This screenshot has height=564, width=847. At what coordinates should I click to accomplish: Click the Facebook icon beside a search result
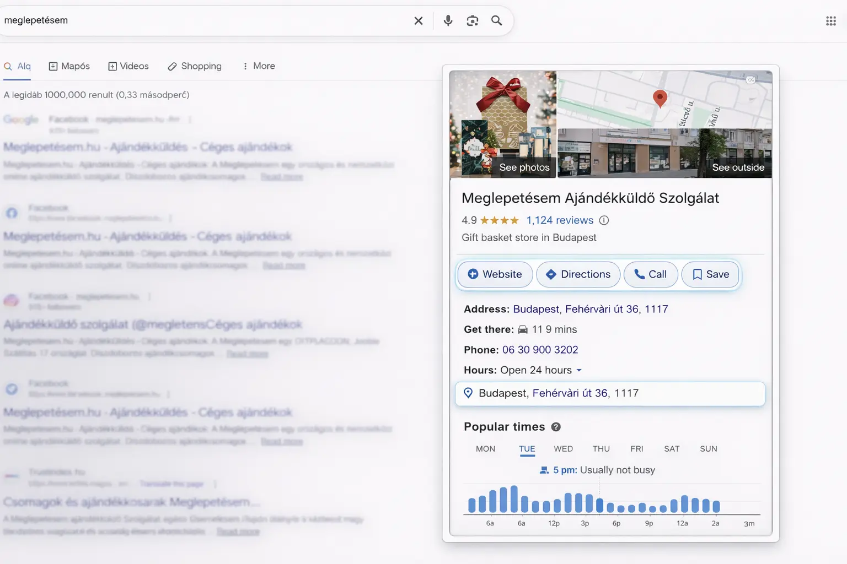coord(12,213)
